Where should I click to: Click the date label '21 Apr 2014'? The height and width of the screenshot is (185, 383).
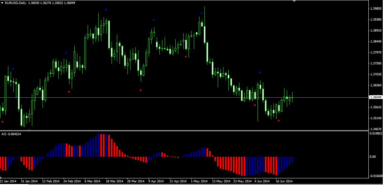tap(178, 181)
